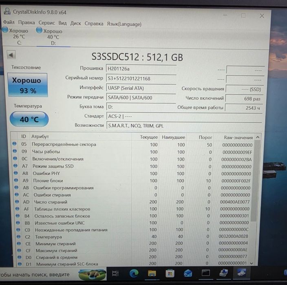Click the Атрибут column header
This screenshot has height=285, width=287.
tap(40, 137)
